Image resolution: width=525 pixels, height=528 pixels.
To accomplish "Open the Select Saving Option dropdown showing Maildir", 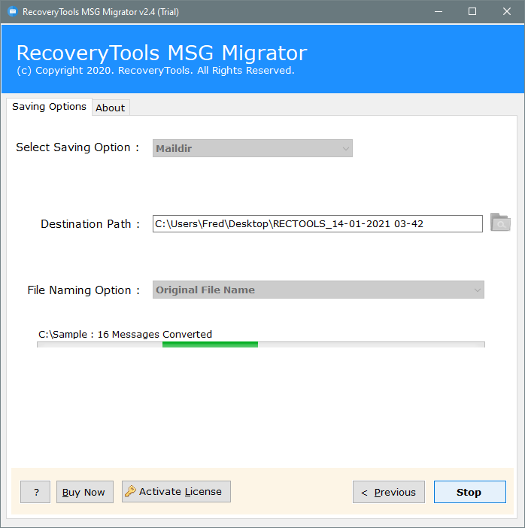I will [253, 148].
